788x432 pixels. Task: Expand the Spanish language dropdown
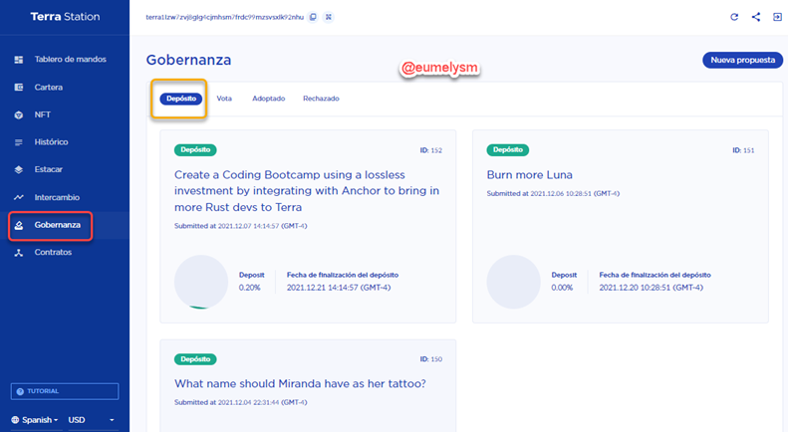click(35, 420)
